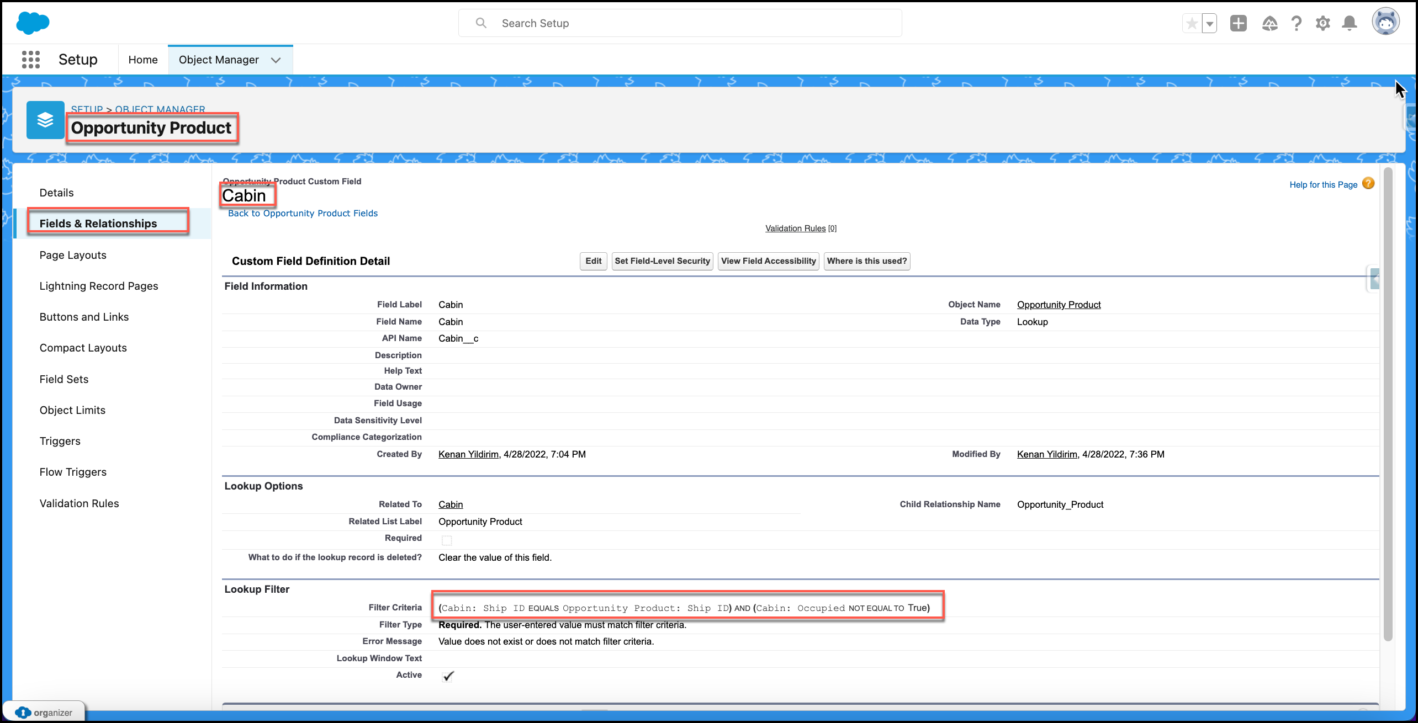Screen dimensions: 1418x723
Task: Select Compact Layouts in sidebar
Action: [x=83, y=348]
